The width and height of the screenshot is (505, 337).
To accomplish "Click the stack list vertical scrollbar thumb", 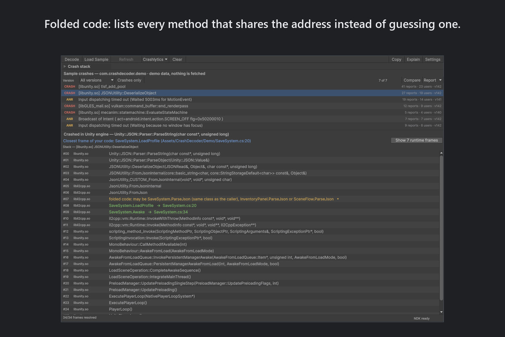I will pyautogui.click(x=441, y=227).
